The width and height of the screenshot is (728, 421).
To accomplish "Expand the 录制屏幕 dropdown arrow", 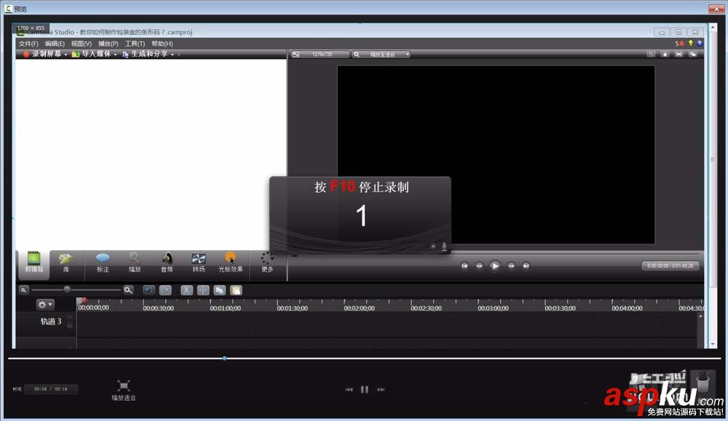I will [66, 55].
